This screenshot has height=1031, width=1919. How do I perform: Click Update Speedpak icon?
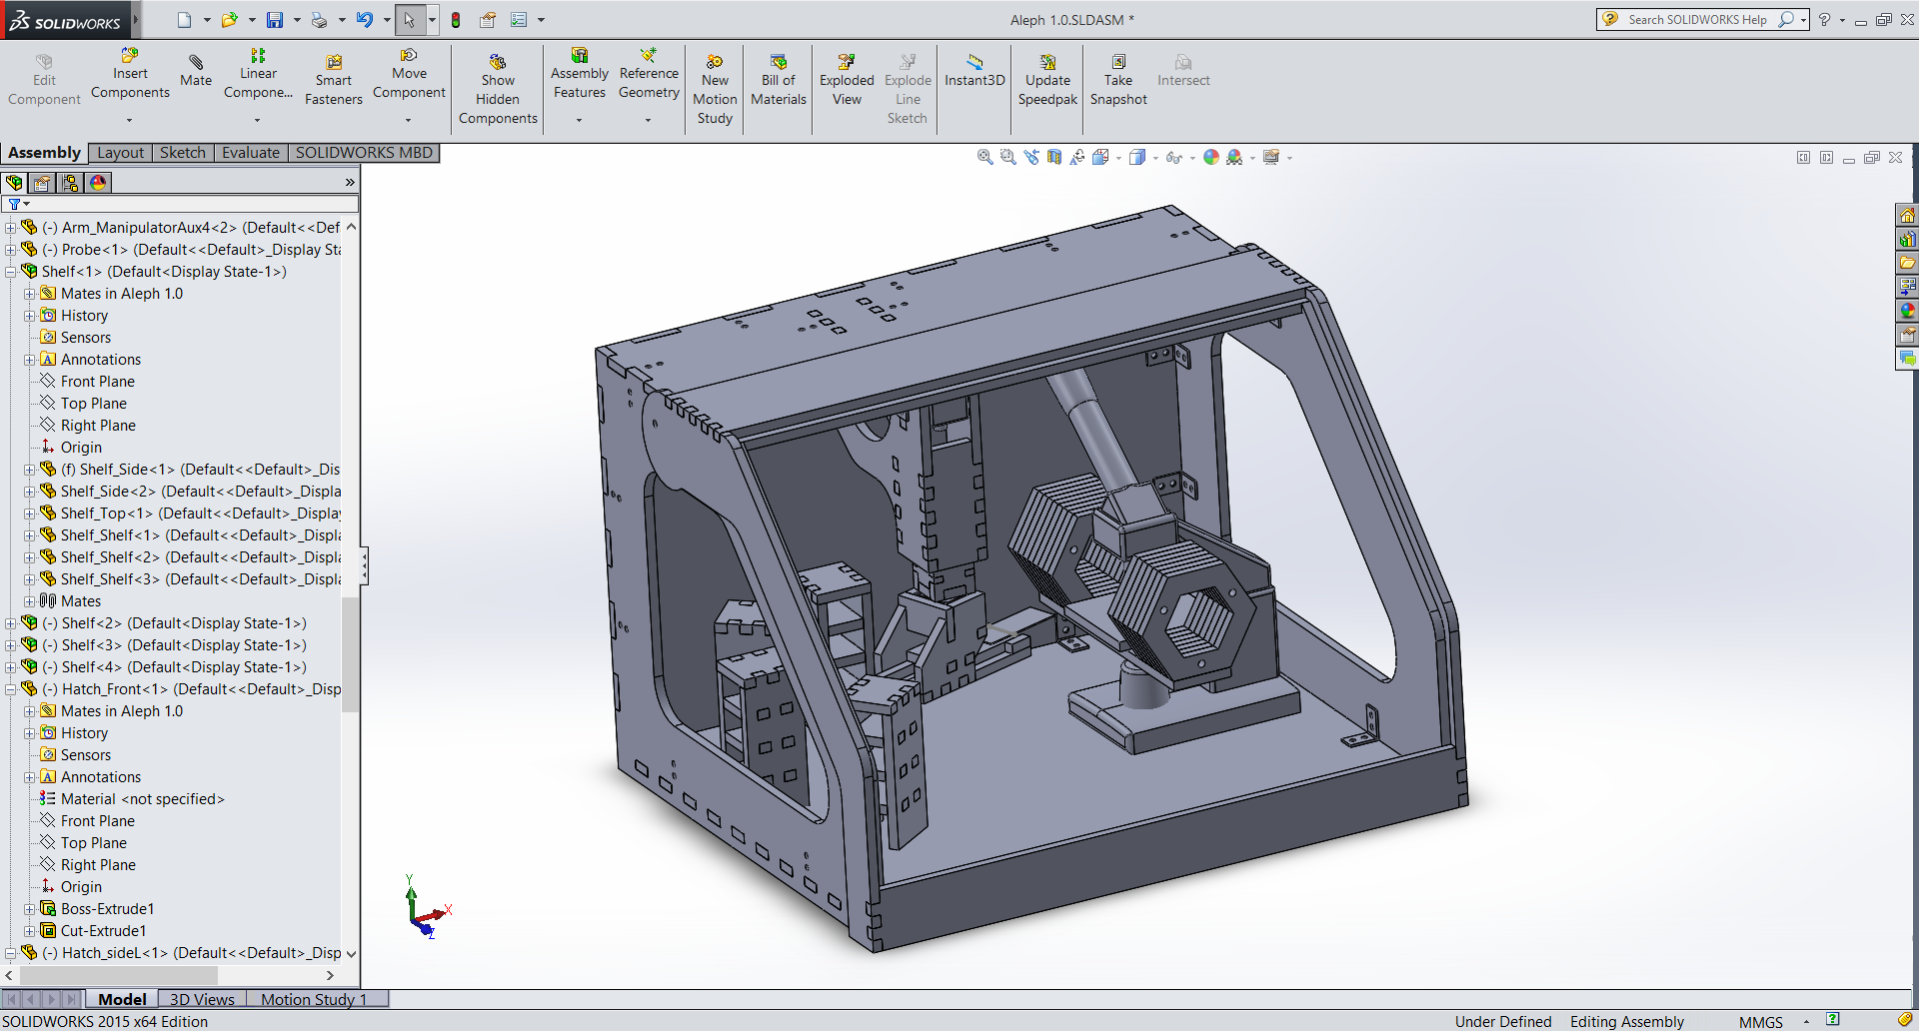pos(1047,80)
